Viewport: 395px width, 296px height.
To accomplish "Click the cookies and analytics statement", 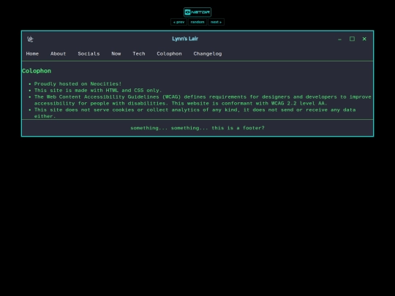I will [x=195, y=113].
